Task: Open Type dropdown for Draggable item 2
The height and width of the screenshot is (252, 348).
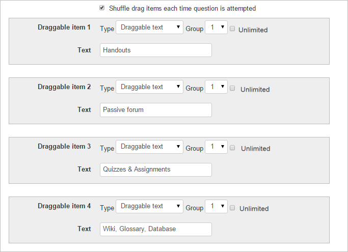Action: point(149,87)
